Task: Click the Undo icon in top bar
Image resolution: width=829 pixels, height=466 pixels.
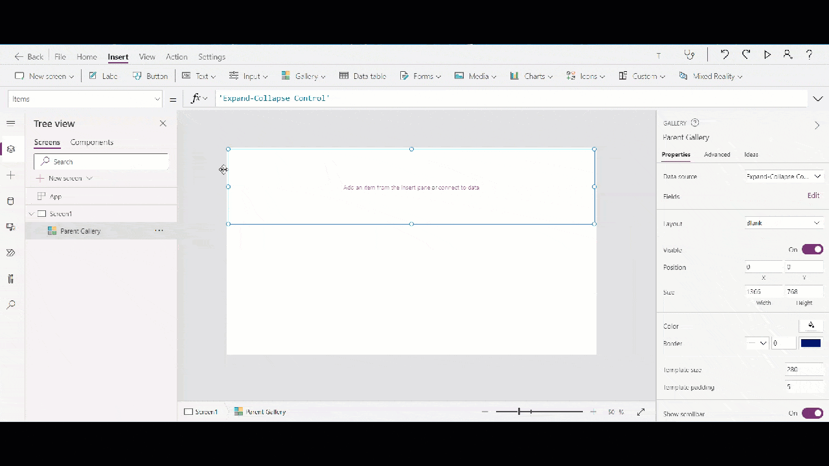Action: (725, 54)
